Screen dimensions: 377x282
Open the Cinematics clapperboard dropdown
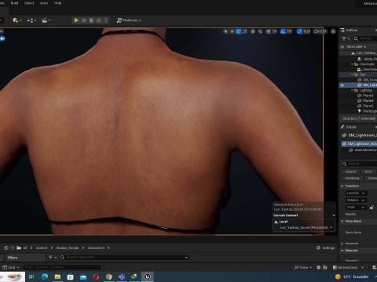(x=46, y=20)
